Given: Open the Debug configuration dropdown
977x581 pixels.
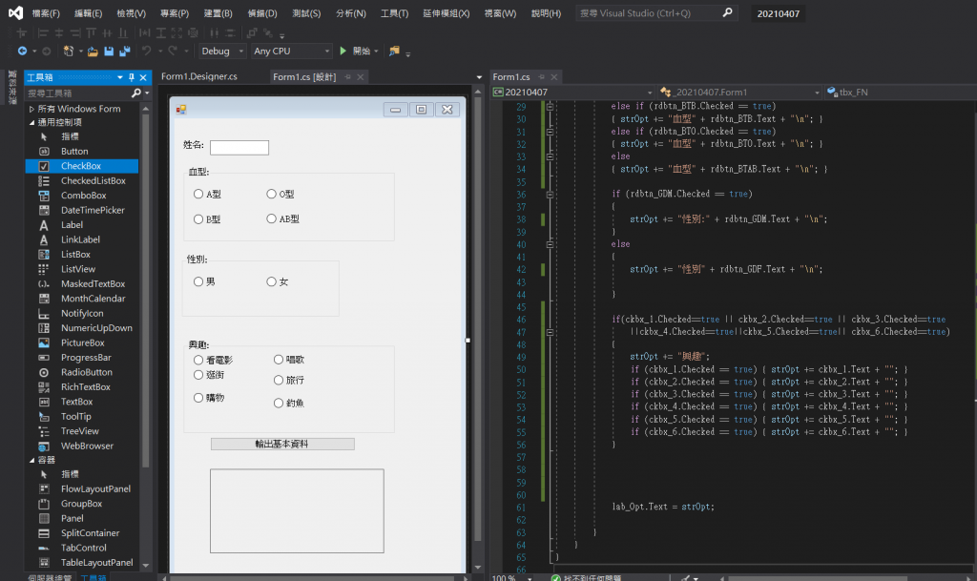Looking at the screenshot, I should click(222, 51).
